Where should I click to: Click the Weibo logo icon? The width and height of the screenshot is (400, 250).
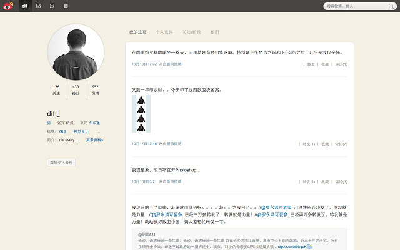point(8,6)
